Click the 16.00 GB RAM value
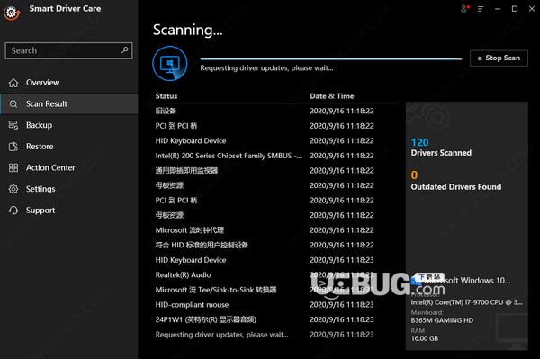Image resolution: width=540 pixels, height=359 pixels. click(x=424, y=338)
